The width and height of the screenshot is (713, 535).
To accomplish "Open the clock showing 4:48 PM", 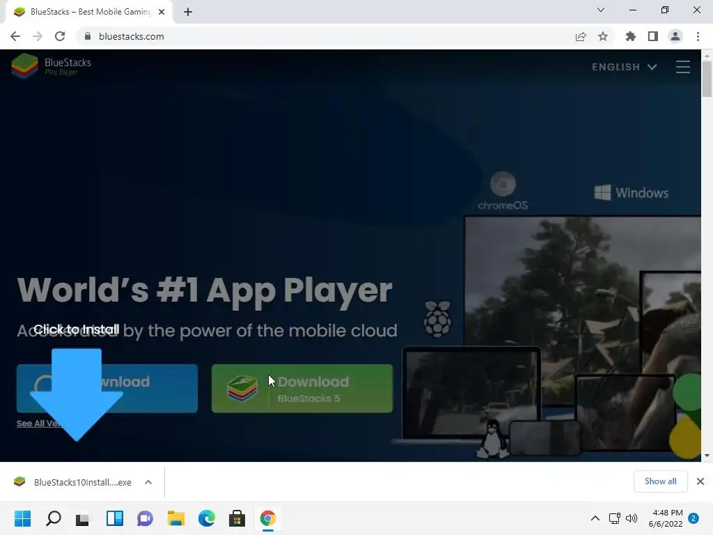I will point(665,518).
